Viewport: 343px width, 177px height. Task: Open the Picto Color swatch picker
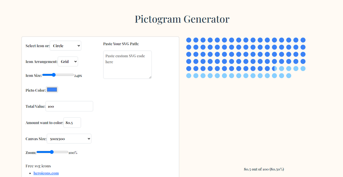pyautogui.click(x=52, y=89)
